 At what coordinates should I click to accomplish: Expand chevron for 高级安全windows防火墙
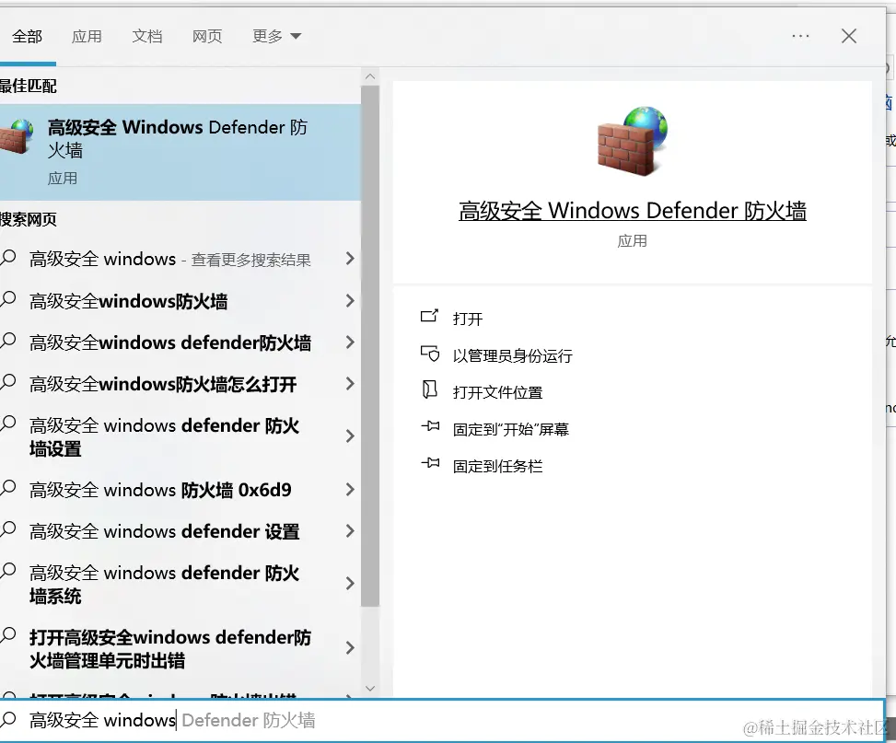point(350,301)
